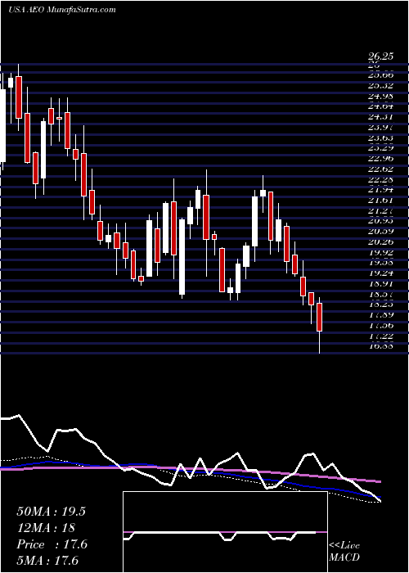
Task: Click the 17.22 price axis label
Action: 380,336
